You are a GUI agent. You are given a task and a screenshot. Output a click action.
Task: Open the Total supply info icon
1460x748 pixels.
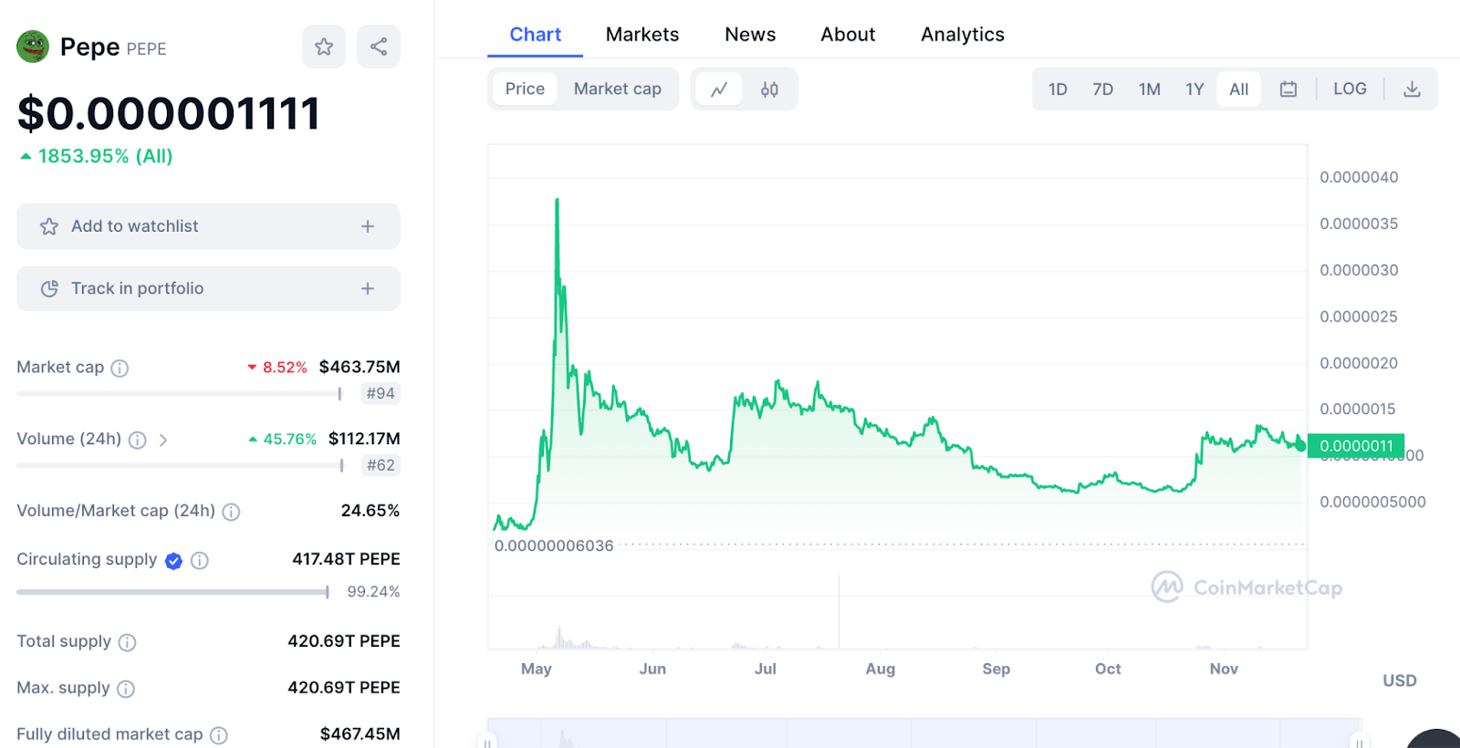point(128,642)
